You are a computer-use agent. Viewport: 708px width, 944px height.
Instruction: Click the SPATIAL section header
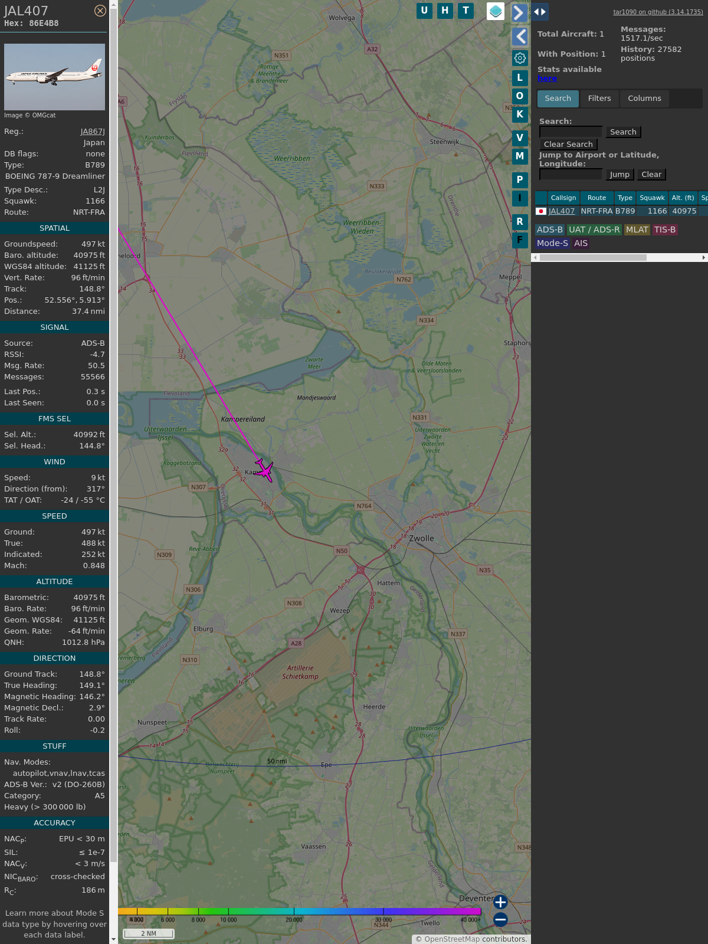[54, 228]
